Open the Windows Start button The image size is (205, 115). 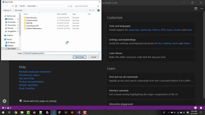pos(3,112)
